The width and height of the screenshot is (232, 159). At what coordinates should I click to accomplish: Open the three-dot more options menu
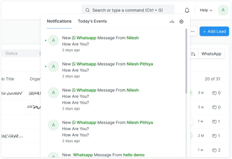click(193, 31)
